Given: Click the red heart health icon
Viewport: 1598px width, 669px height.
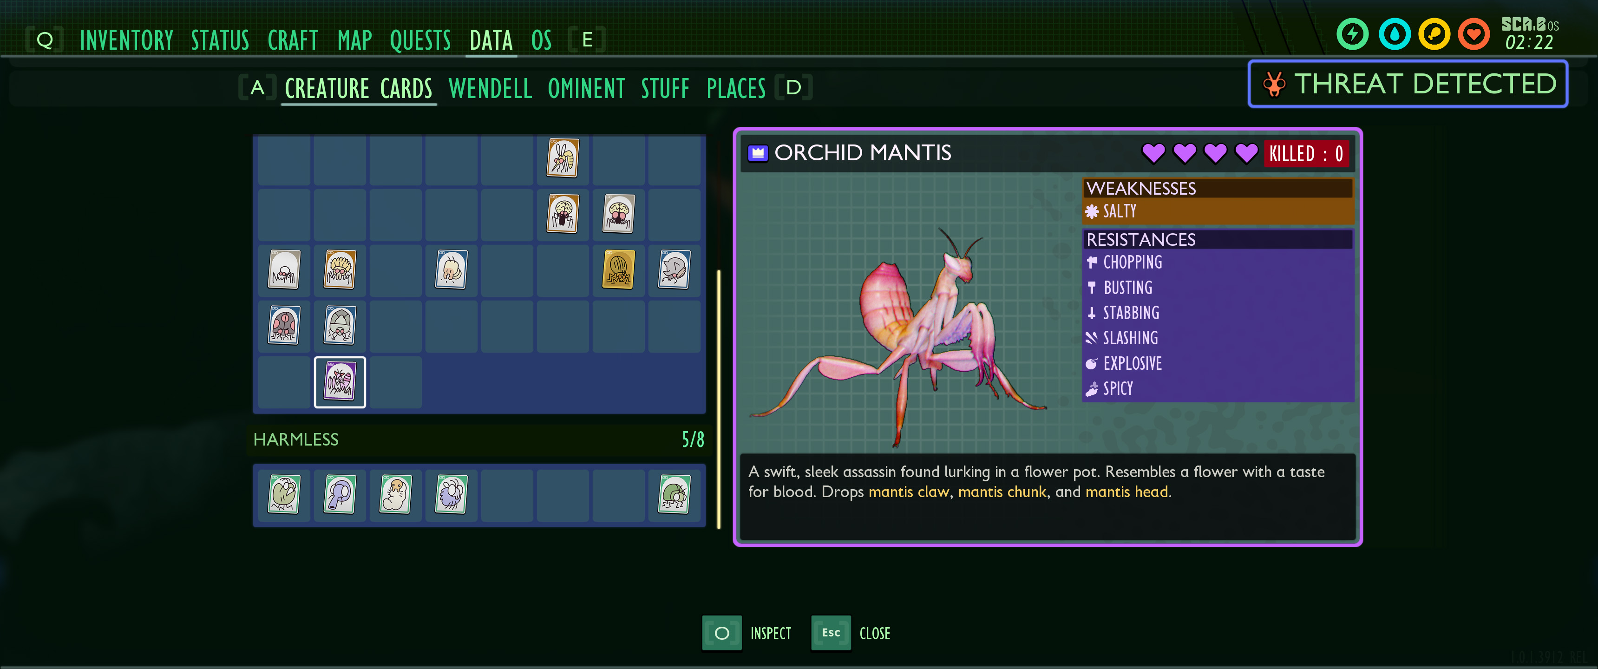Looking at the screenshot, I should click(1474, 34).
